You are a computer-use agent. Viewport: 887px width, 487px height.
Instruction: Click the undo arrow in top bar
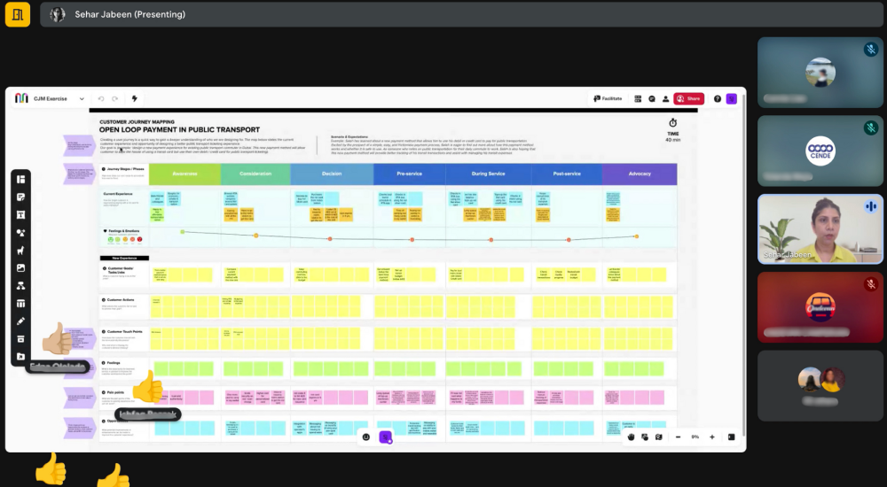point(102,98)
